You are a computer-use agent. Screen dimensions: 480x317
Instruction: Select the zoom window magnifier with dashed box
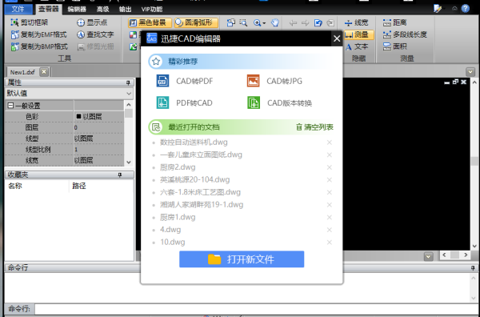coord(243,22)
